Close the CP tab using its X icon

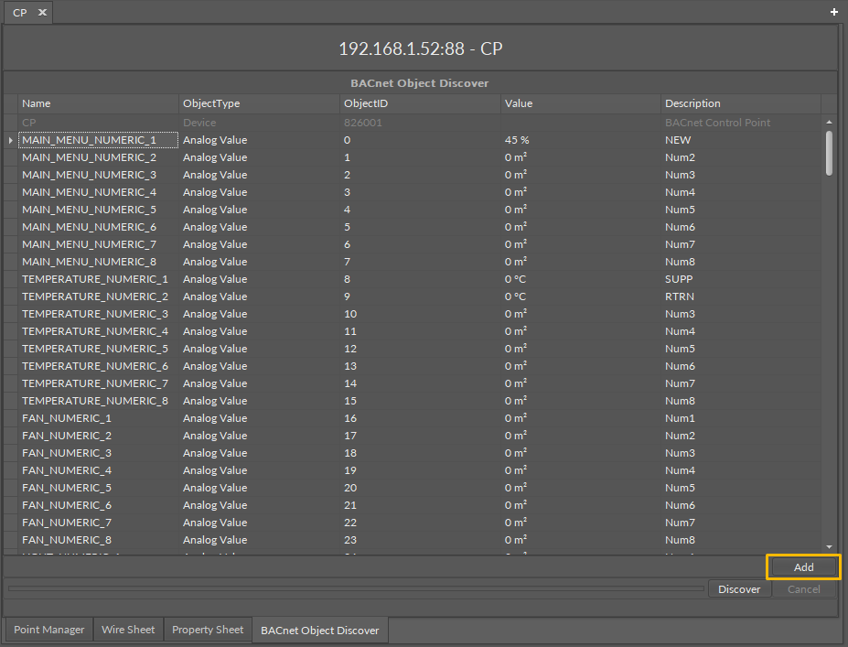(x=40, y=12)
